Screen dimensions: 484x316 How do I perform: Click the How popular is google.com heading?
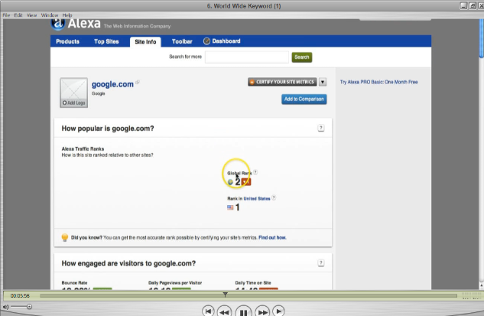[108, 129]
